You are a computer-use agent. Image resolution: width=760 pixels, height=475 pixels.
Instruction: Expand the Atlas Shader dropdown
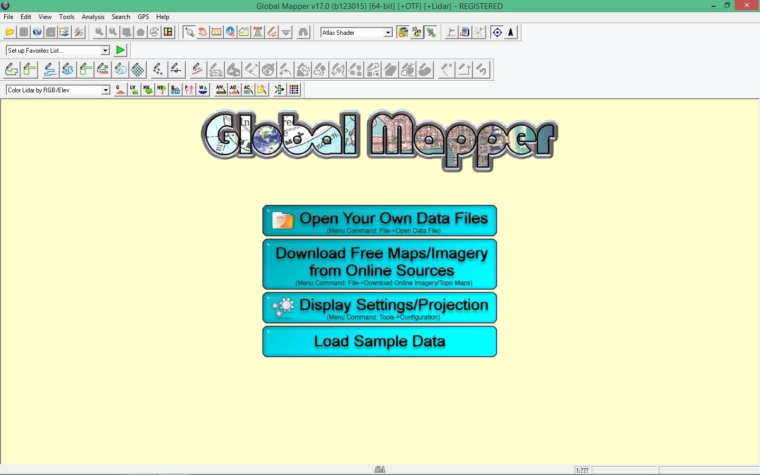pyautogui.click(x=388, y=32)
